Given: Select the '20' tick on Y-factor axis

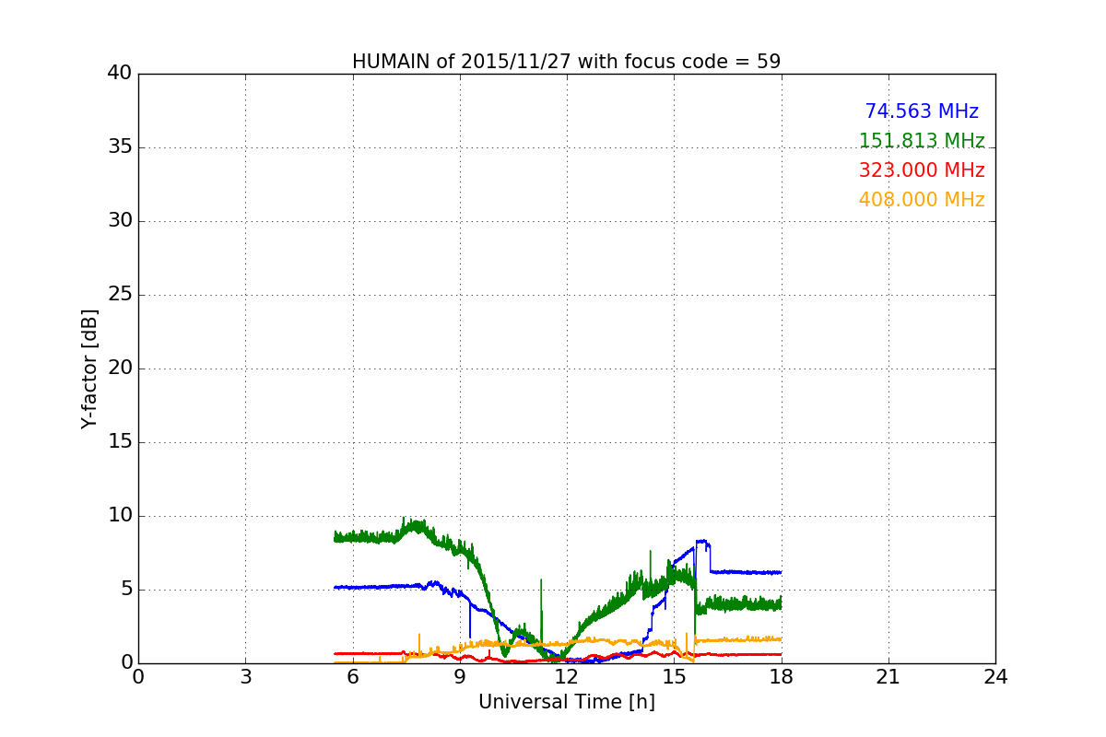Looking at the screenshot, I should click(x=120, y=368).
